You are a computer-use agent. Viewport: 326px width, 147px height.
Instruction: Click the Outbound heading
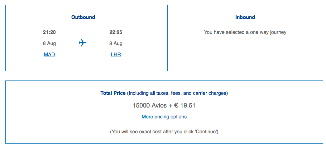(x=83, y=17)
